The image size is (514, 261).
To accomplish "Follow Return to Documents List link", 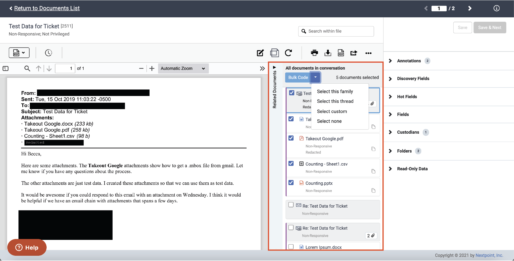I will click(47, 8).
